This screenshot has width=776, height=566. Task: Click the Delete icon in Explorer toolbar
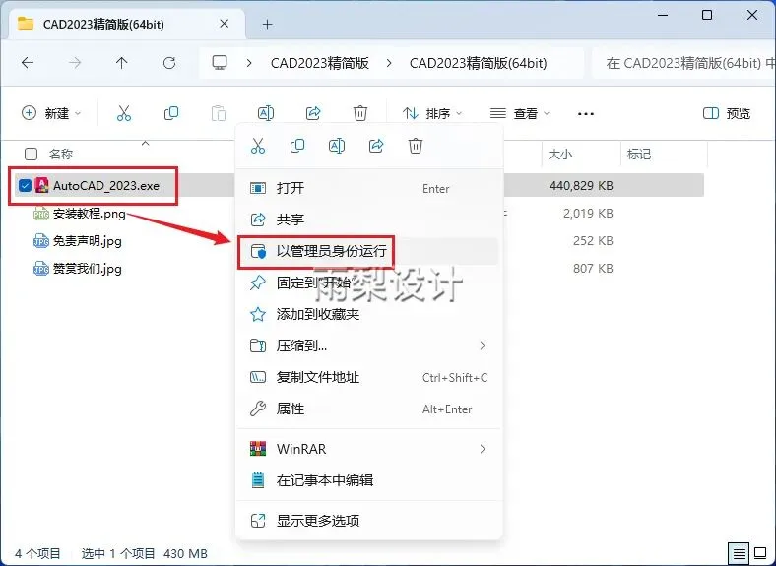pos(360,113)
